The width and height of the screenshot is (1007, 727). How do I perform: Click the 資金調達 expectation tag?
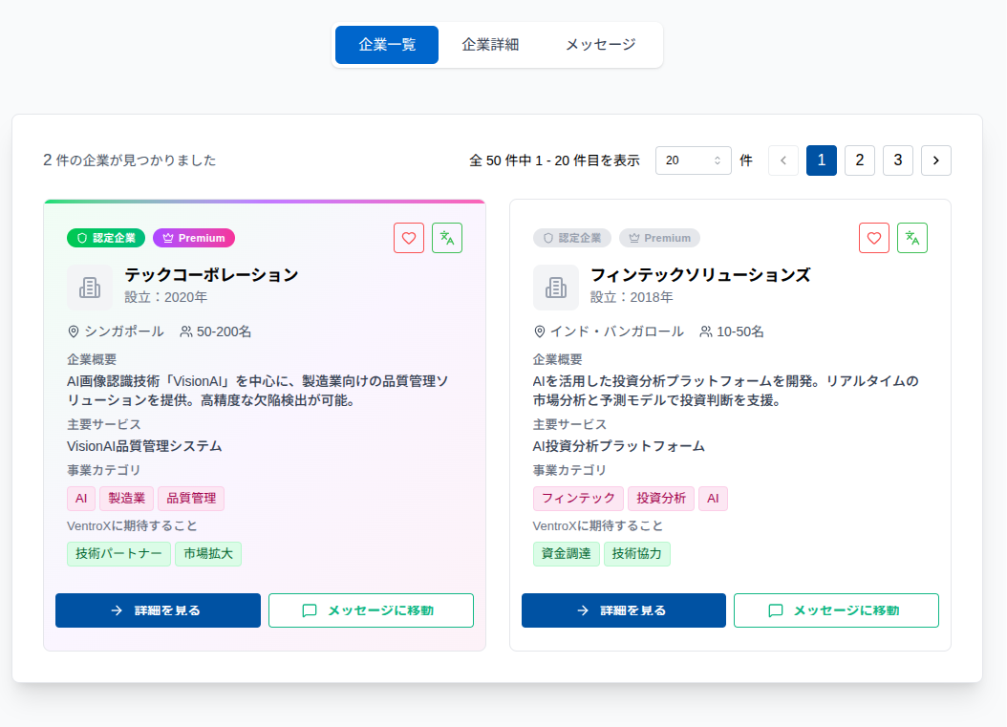pos(567,553)
